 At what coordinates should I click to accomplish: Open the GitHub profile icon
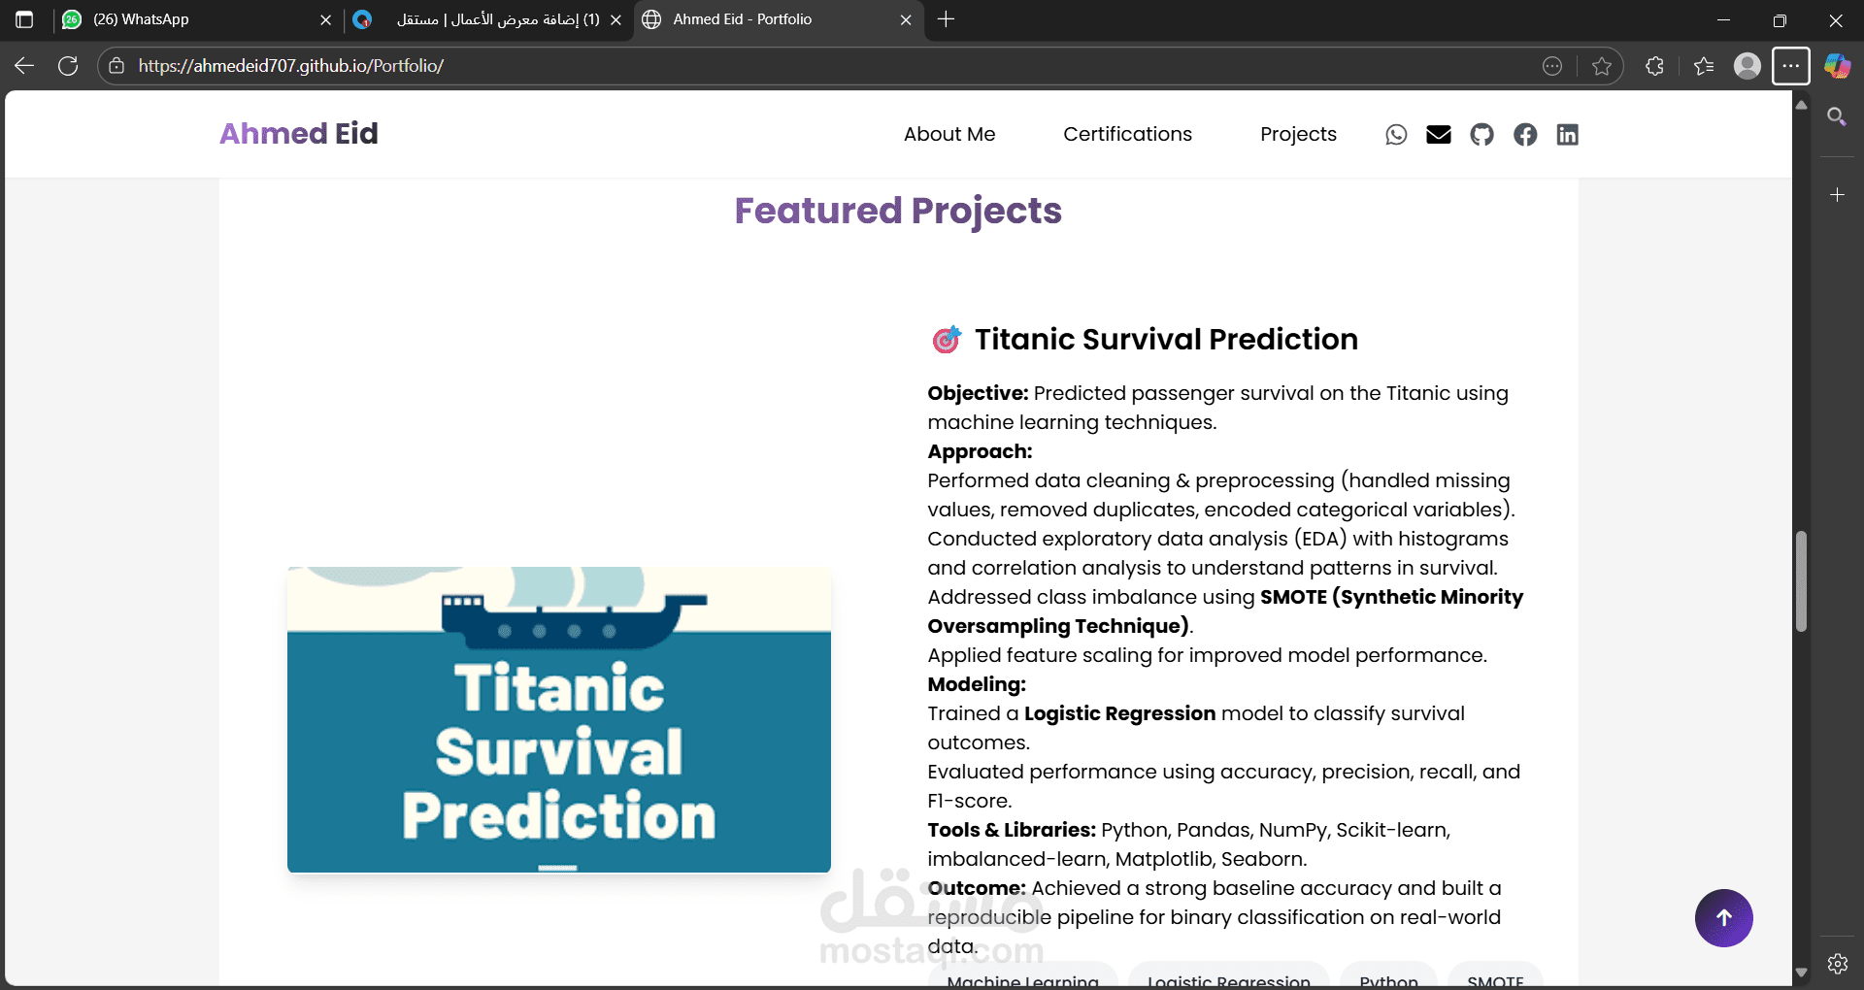point(1481,135)
